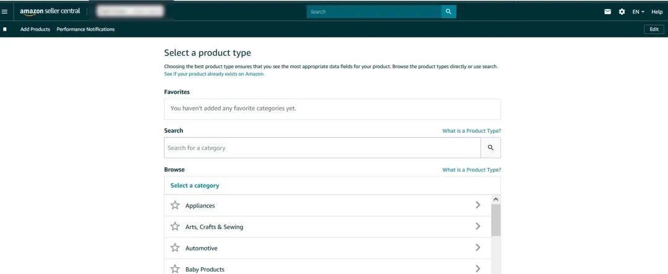This screenshot has width=668, height=274.
Task: Toggle the Automotive favorite star
Action: [x=175, y=248]
